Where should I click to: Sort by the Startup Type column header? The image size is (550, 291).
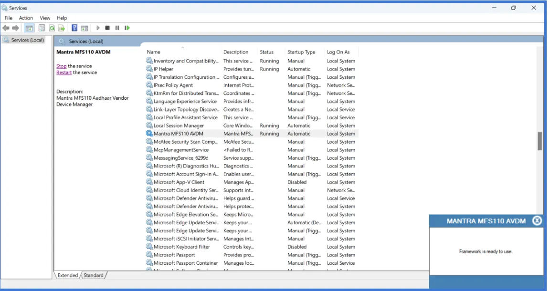(301, 52)
